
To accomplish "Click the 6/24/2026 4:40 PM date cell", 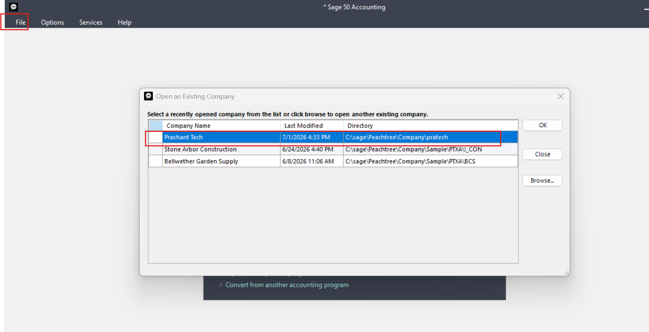I will (x=312, y=149).
